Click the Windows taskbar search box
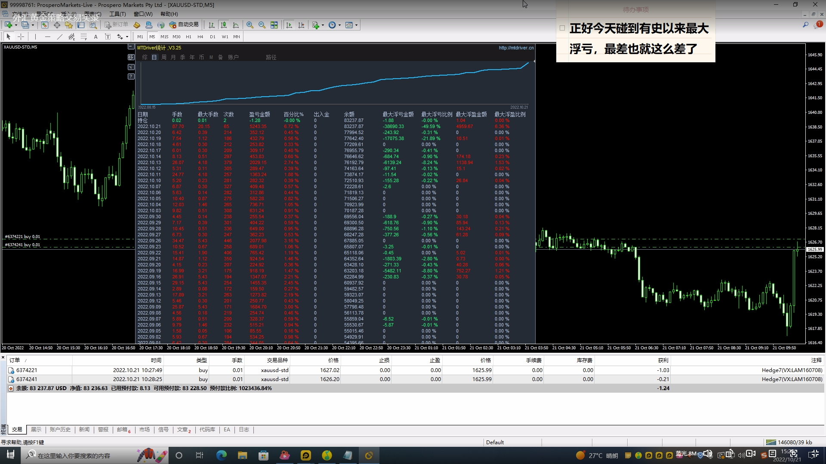This screenshot has height=464, width=826. tap(73, 455)
